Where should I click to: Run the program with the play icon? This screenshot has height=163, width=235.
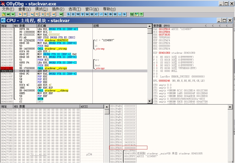[x=21, y=14]
